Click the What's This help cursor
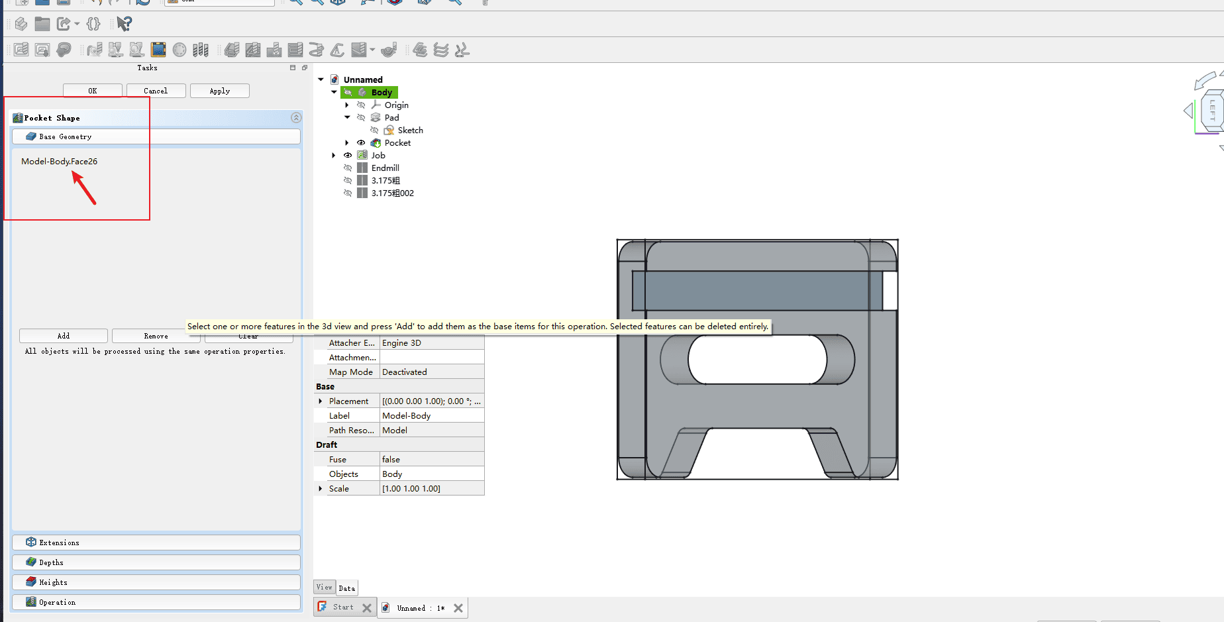1224x622 pixels. coord(124,24)
